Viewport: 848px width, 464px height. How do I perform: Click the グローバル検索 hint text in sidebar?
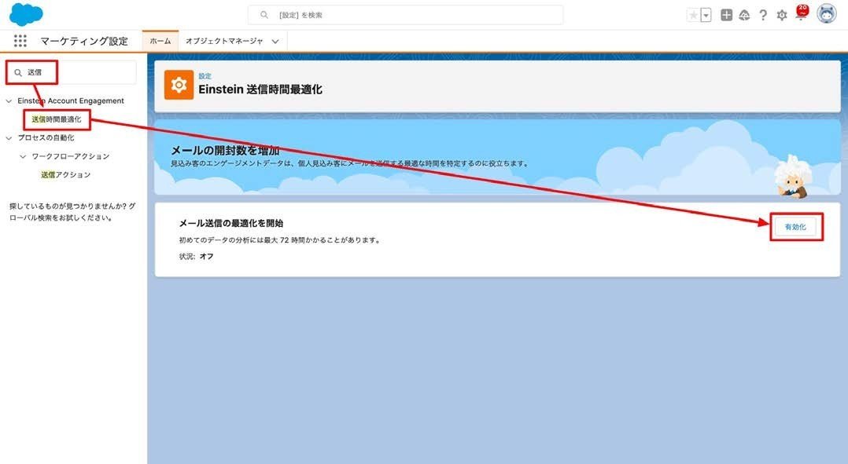click(x=72, y=212)
